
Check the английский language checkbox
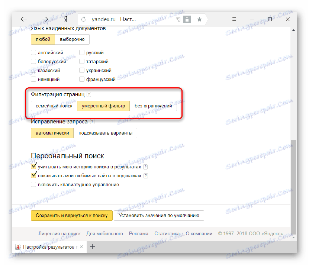pos(33,52)
